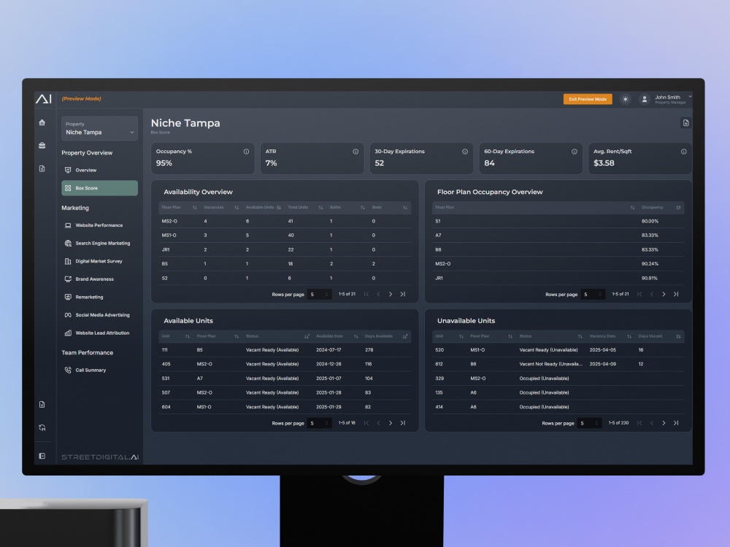Show info for ATR card

point(356,152)
